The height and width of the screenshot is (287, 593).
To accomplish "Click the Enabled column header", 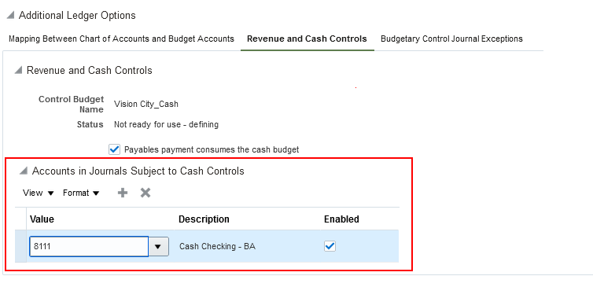I will pyautogui.click(x=341, y=219).
